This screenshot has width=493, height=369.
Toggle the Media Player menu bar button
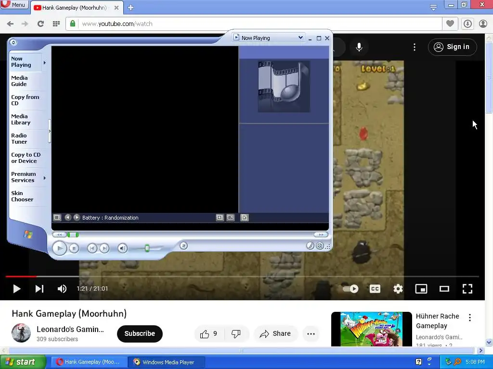point(13,42)
